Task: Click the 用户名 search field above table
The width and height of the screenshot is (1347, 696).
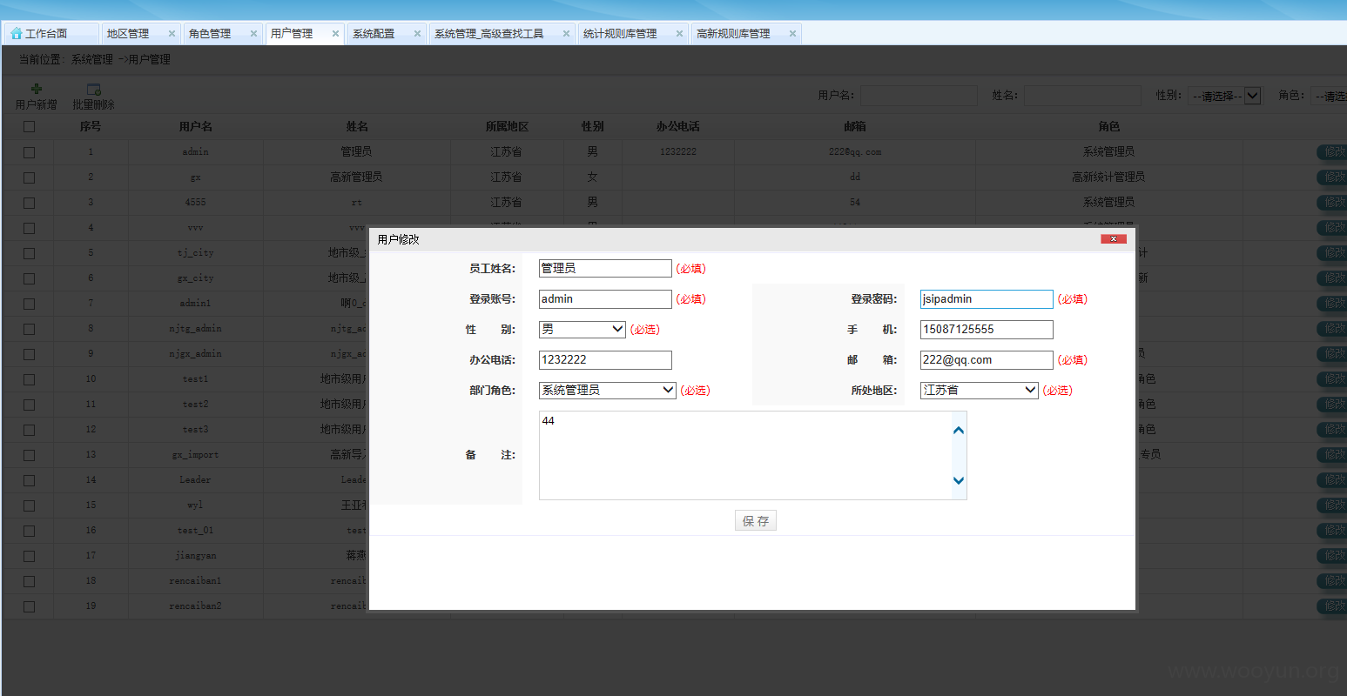Action: pos(919,96)
